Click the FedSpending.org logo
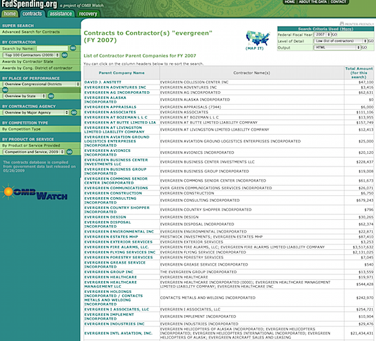 click(29, 4)
